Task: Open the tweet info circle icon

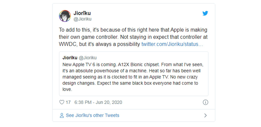Action: (205, 102)
